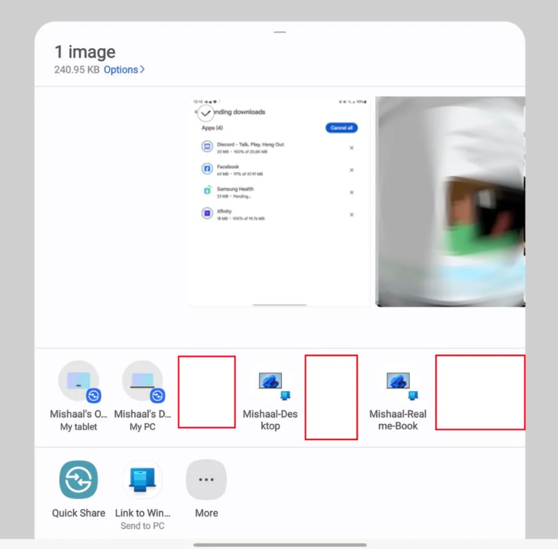This screenshot has height=549, width=558.
Task: Open Link to Windows Send to PC
Action: click(x=143, y=495)
